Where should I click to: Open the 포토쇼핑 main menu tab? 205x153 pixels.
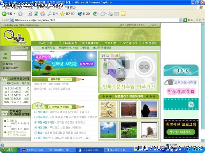110,43
